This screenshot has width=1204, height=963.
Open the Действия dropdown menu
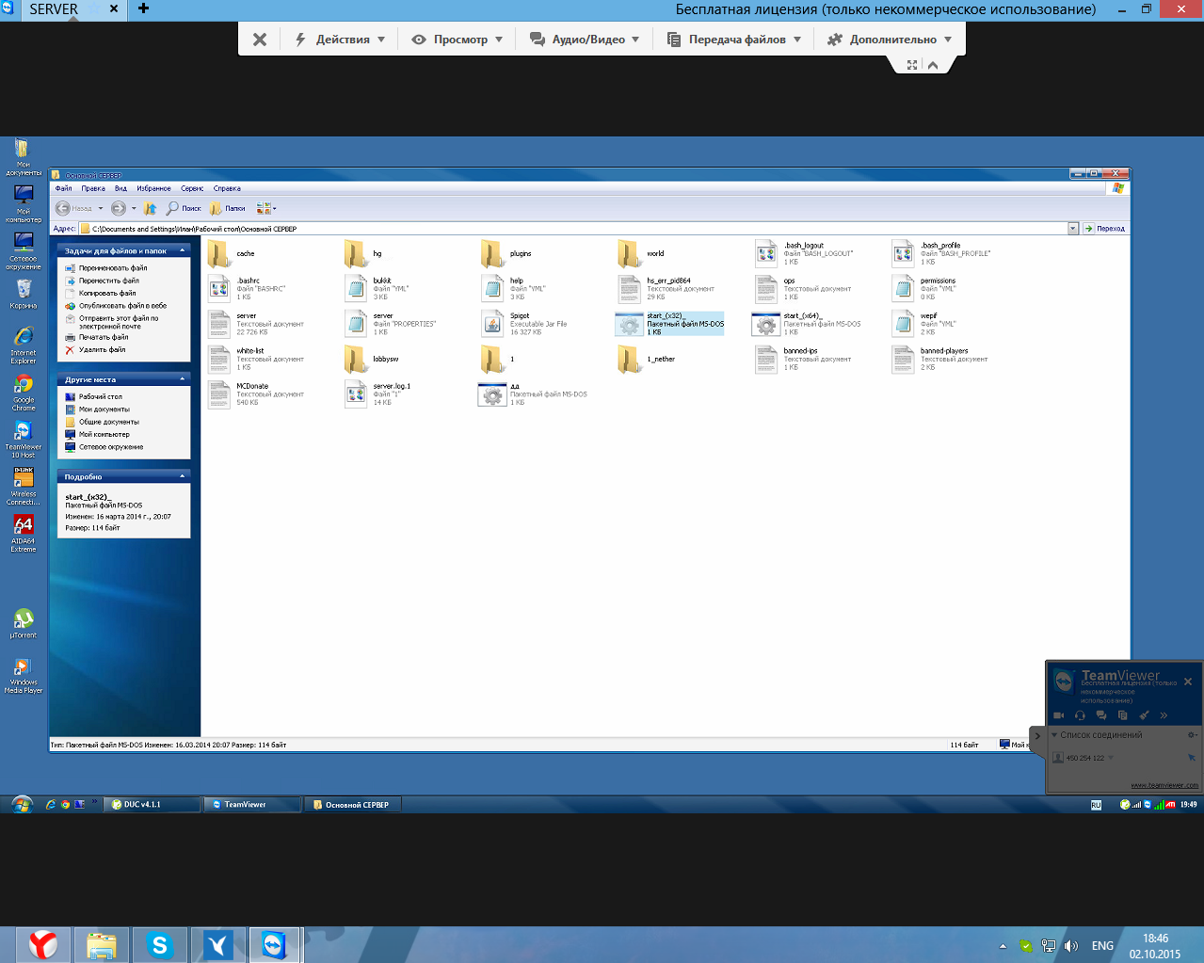[340, 40]
